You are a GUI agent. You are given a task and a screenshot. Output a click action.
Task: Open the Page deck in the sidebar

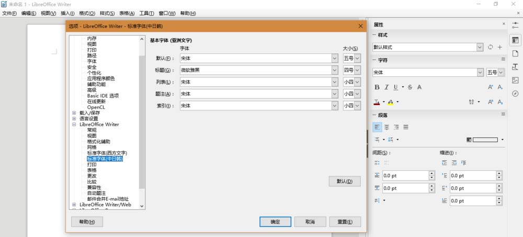[515, 53]
